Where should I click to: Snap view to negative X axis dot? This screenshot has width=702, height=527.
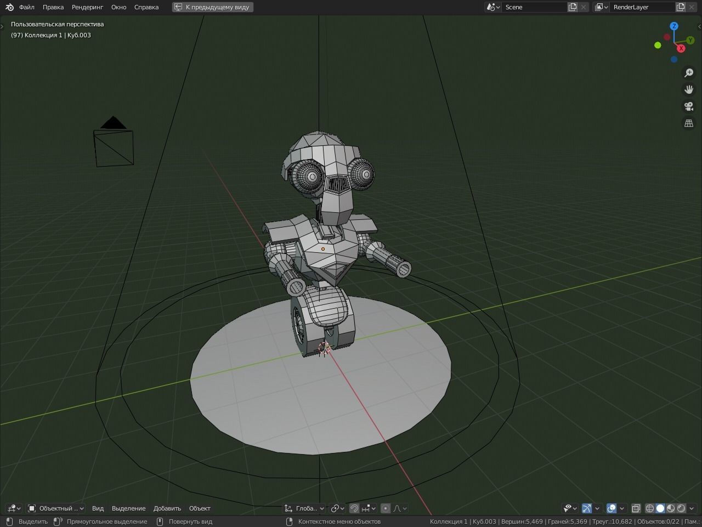pyautogui.click(x=667, y=37)
